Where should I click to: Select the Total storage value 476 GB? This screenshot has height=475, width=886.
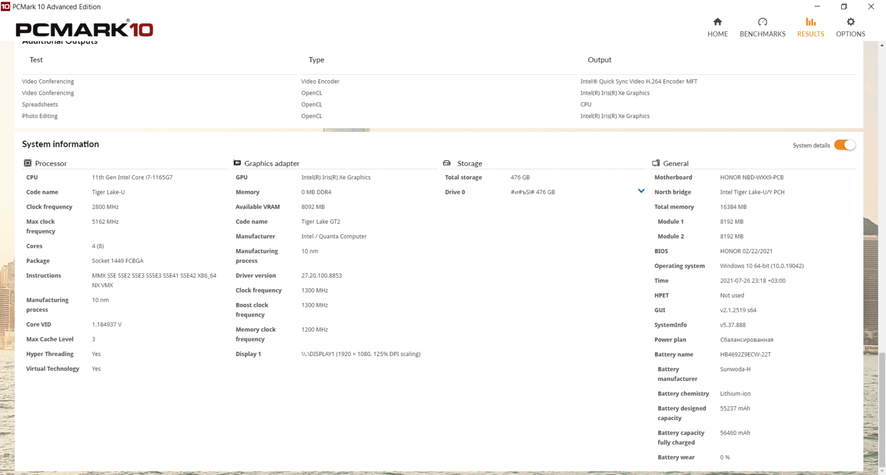tap(520, 178)
